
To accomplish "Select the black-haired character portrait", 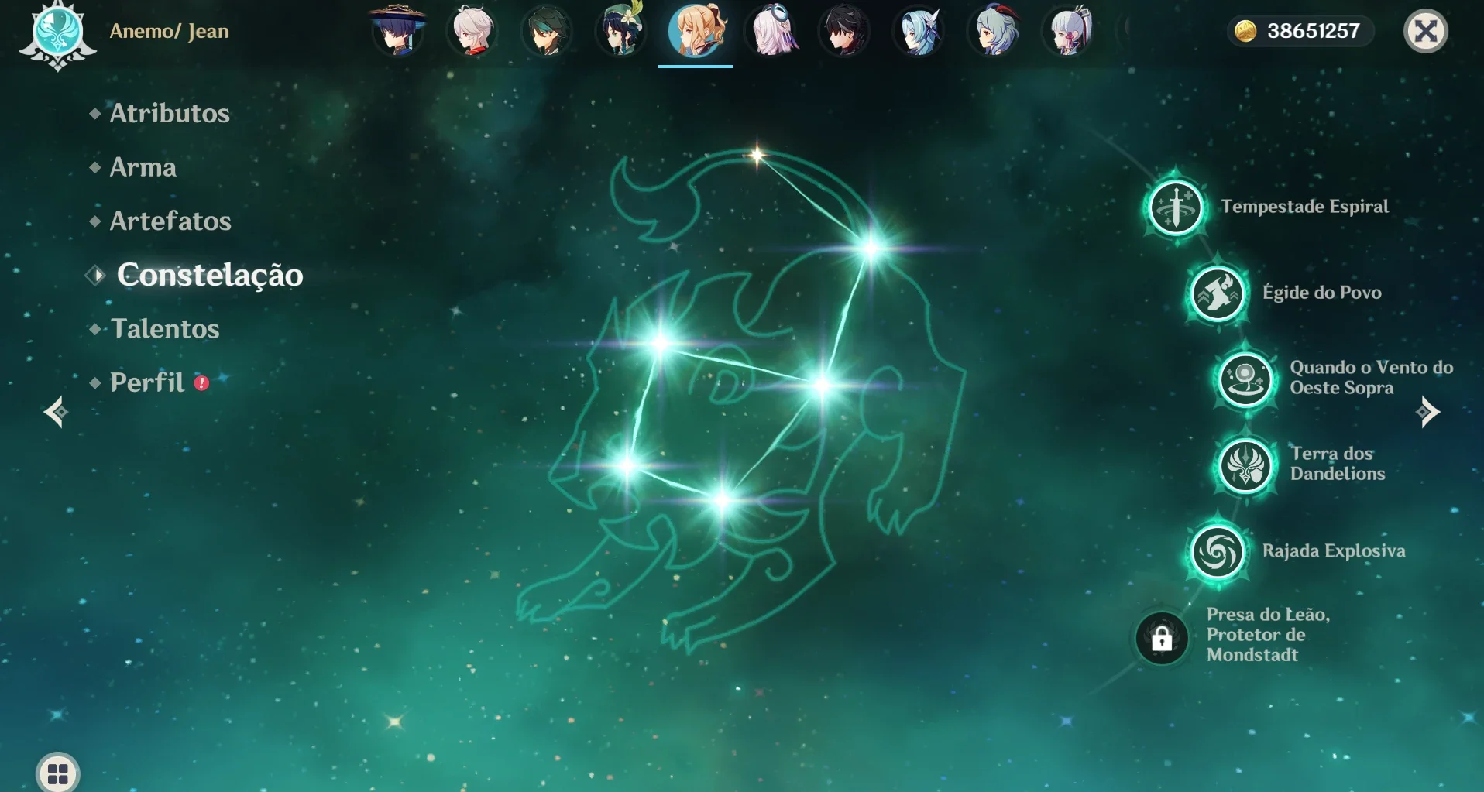I will [x=844, y=30].
